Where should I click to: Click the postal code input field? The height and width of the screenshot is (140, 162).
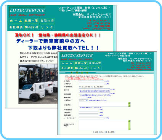pyautogui.click(x=83, y=98)
